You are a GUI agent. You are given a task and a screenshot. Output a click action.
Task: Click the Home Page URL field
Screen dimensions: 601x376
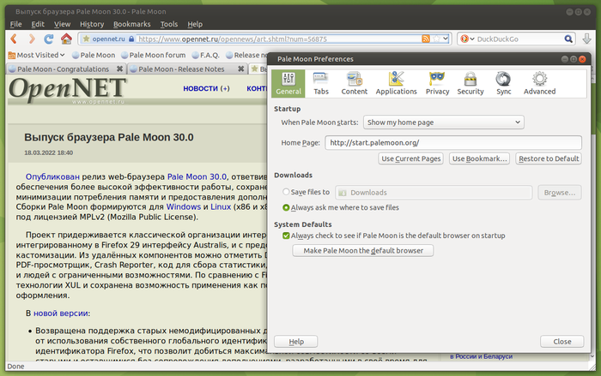coord(452,142)
